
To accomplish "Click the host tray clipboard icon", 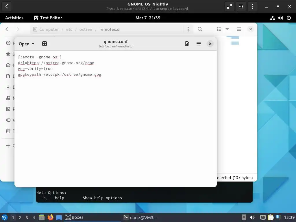I will point(271,217).
